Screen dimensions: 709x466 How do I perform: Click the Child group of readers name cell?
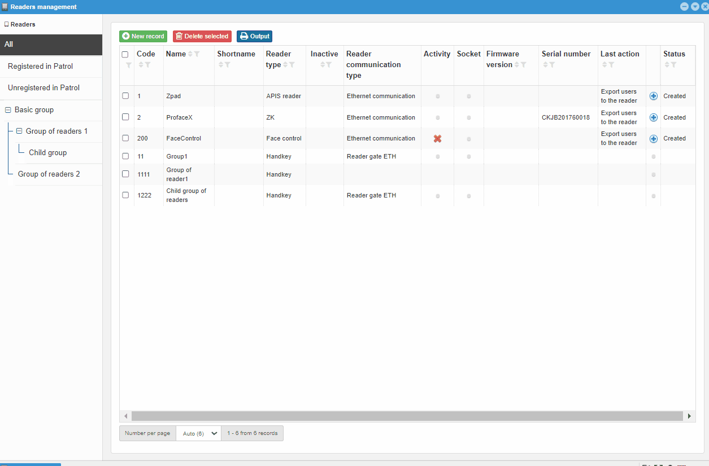click(186, 195)
